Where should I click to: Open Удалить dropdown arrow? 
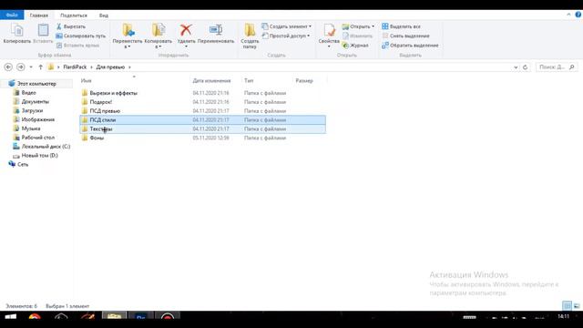[x=186, y=46]
